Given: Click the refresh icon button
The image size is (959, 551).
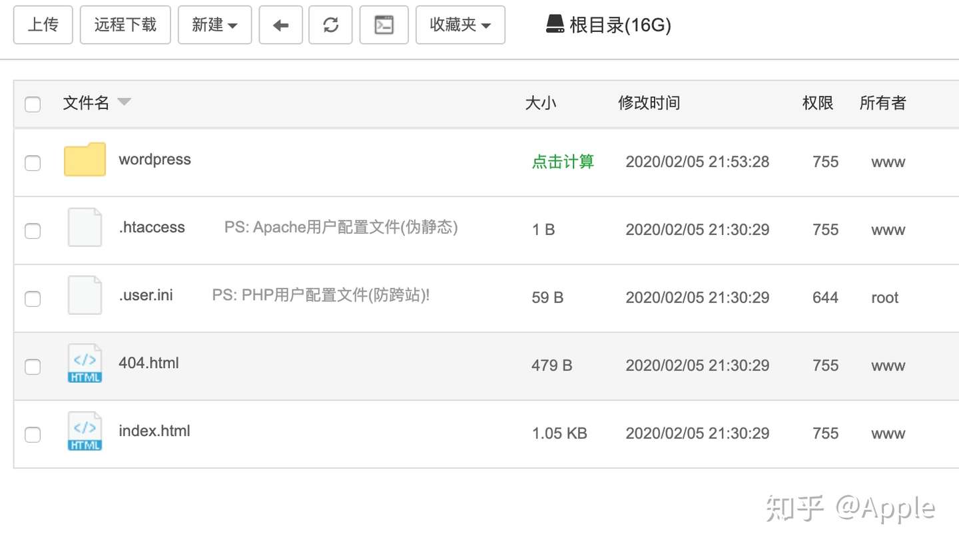Looking at the screenshot, I should pos(330,25).
